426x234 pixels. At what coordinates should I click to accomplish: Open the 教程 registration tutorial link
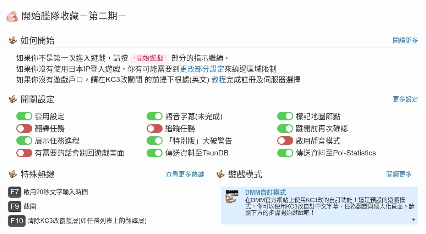tap(219, 80)
